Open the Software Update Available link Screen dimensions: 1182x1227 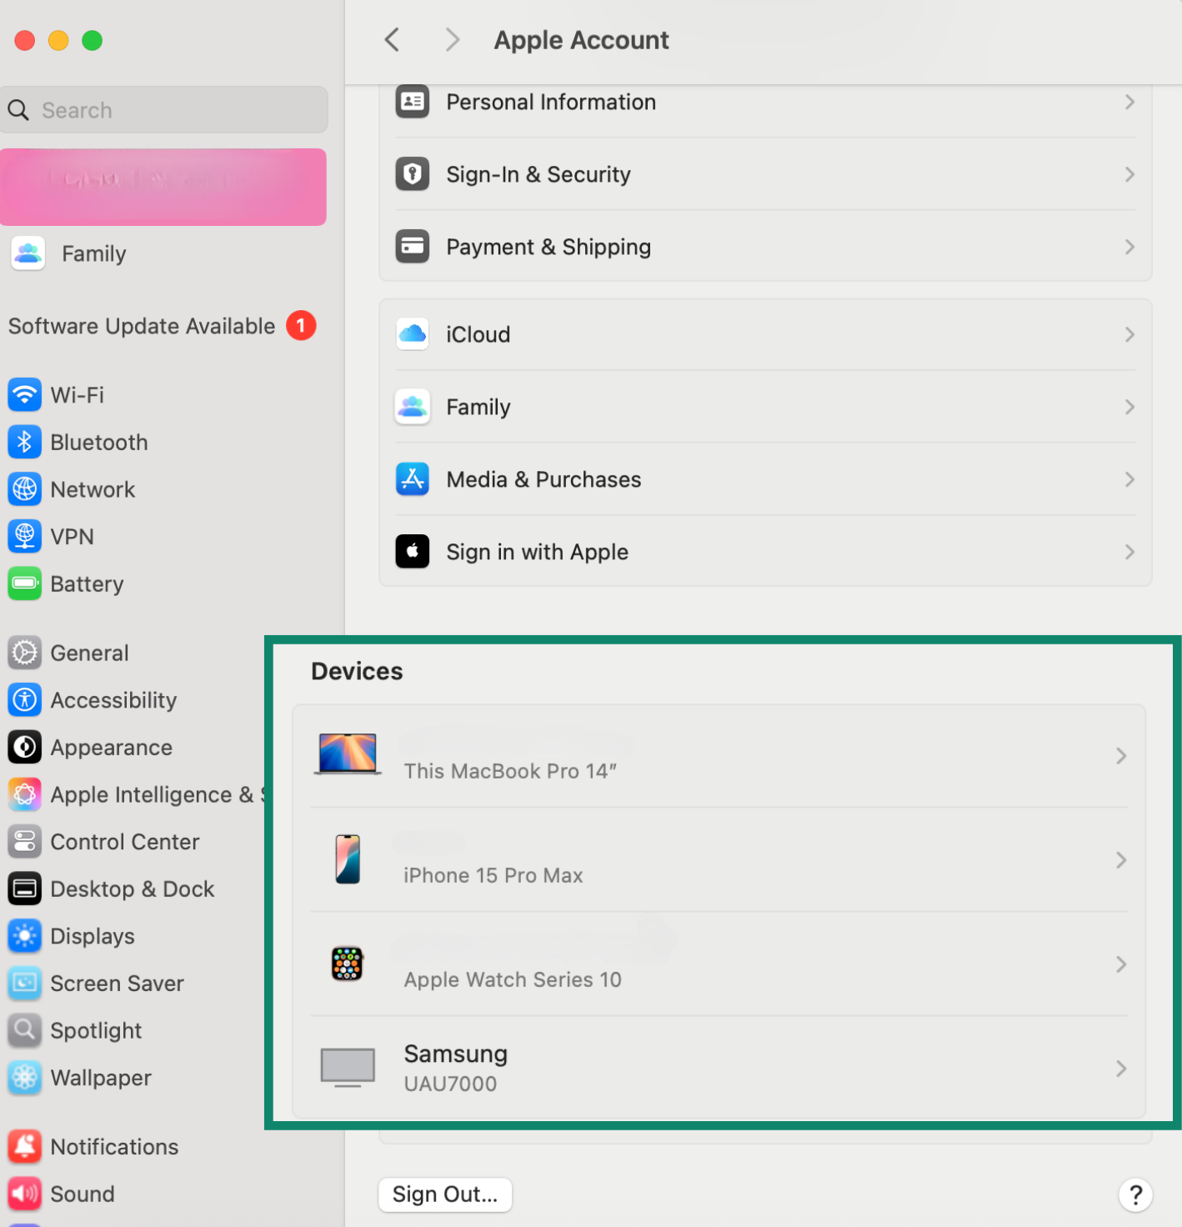tap(142, 326)
